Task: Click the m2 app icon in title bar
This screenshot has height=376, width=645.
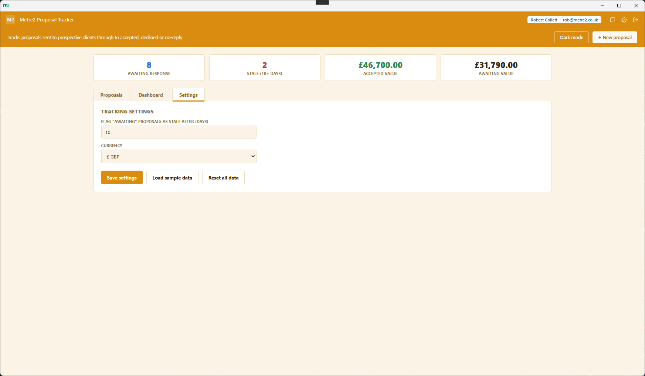Action: (x=6, y=6)
